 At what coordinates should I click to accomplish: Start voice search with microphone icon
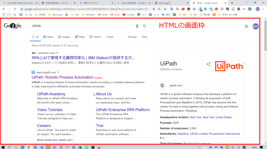[x=137, y=26]
